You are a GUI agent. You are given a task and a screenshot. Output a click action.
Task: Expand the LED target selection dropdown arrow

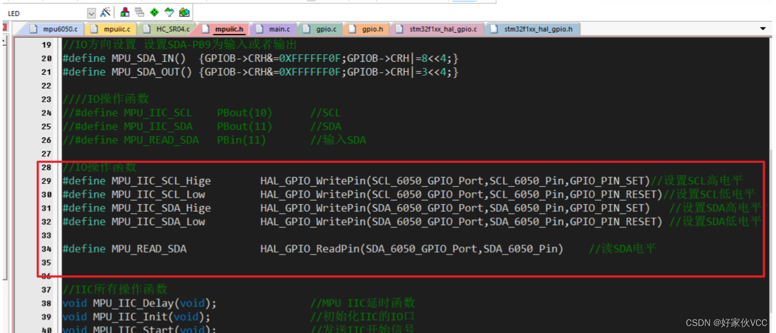pyautogui.click(x=91, y=12)
